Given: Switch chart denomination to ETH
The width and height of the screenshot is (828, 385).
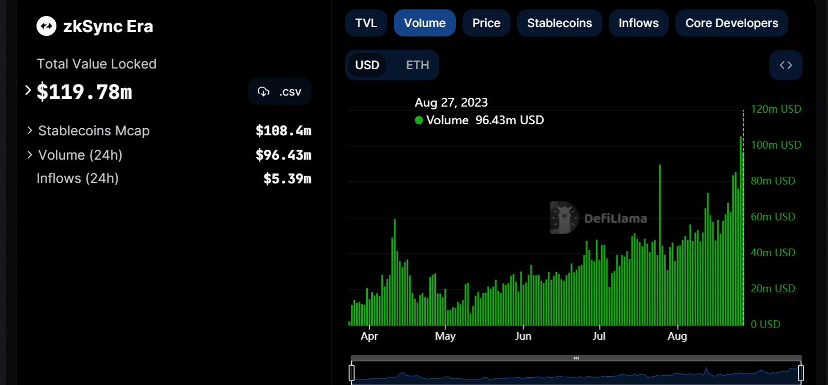Looking at the screenshot, I should pyautogui.click(x=418, y=65).
